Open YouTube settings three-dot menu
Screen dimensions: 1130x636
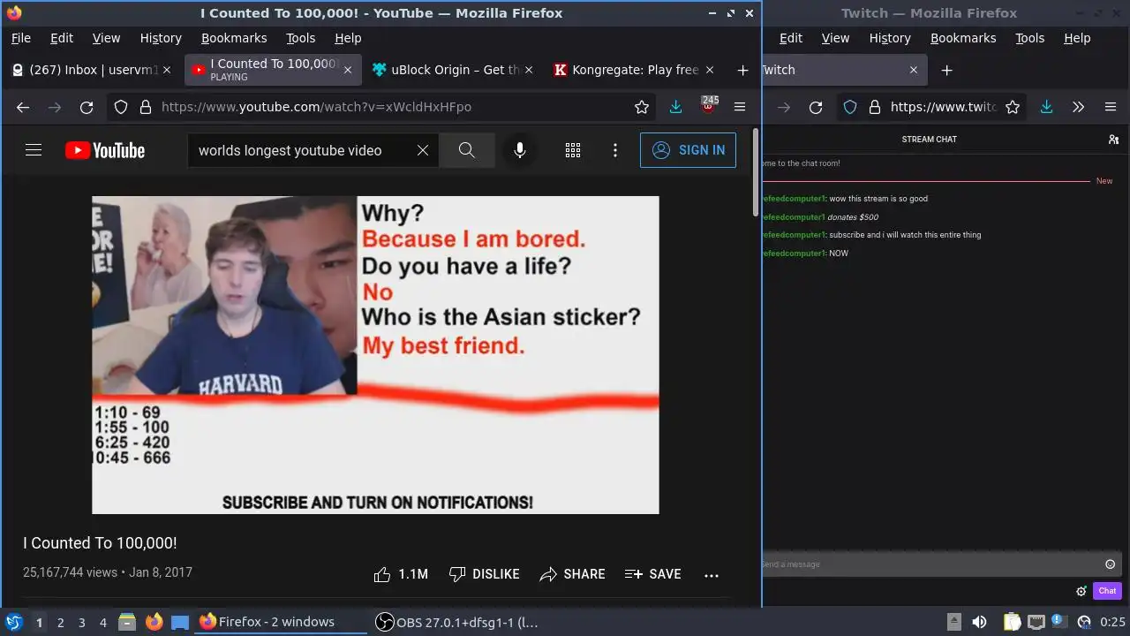click(615, 150)
